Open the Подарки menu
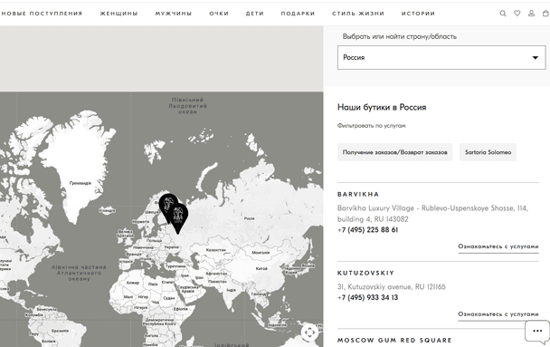 [x=298, y=14]
